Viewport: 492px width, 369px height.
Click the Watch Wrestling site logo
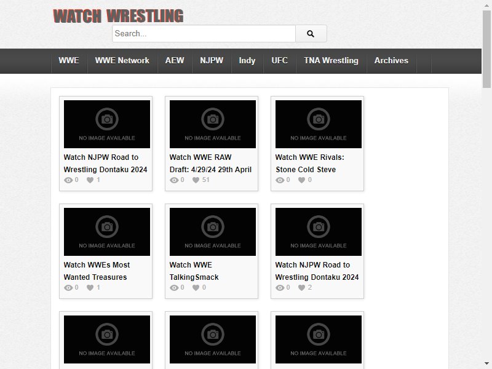point(118,16)
